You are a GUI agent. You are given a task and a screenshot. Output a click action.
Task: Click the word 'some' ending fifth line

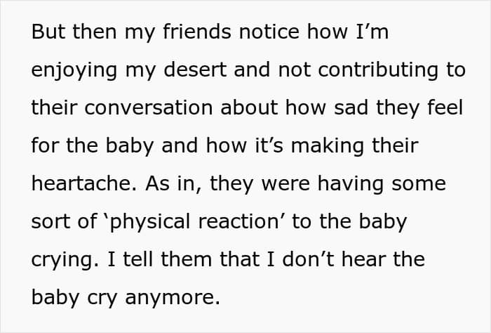(419, 183)
